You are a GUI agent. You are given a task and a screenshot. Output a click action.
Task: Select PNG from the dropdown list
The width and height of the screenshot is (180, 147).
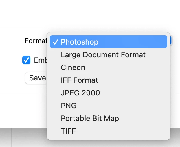click(x=69, y=106)
